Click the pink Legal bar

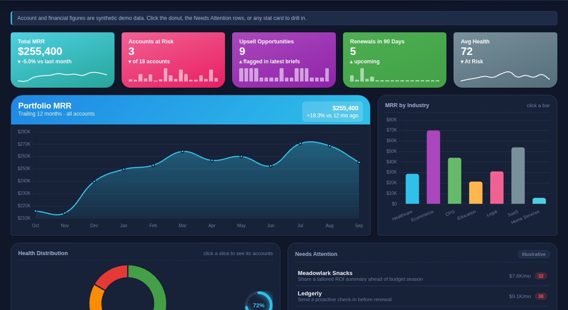click(x=497, y=188)
